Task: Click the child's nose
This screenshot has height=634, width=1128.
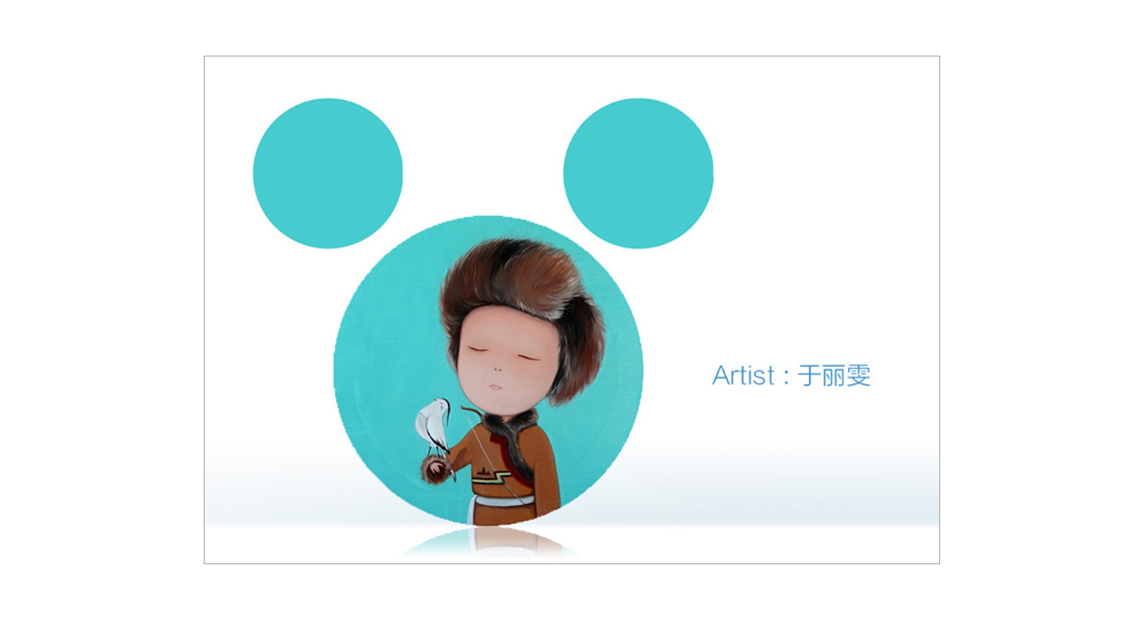Action: point(497,369)
